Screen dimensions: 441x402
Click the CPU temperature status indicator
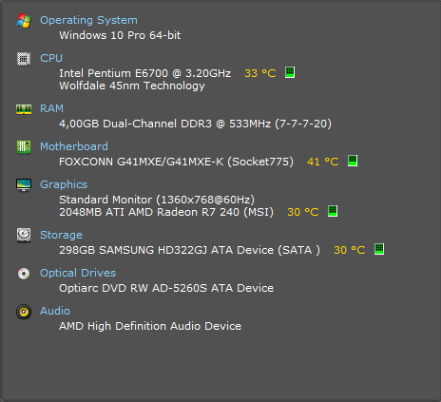click(290, 72)
